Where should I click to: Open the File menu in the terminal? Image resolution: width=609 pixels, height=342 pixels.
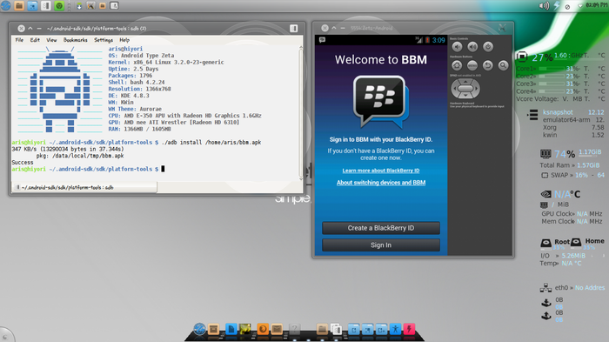click(x=19, y=40)
